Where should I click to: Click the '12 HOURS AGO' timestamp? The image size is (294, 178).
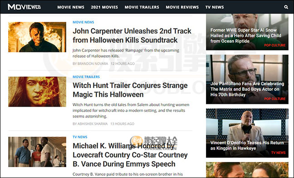pyautogui.click(x=122, y=64)
